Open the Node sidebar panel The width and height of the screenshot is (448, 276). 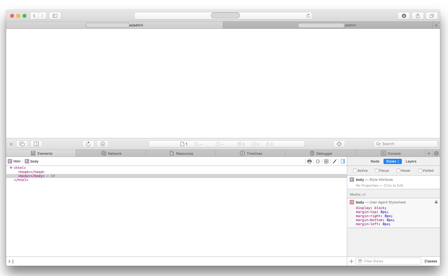375,161
